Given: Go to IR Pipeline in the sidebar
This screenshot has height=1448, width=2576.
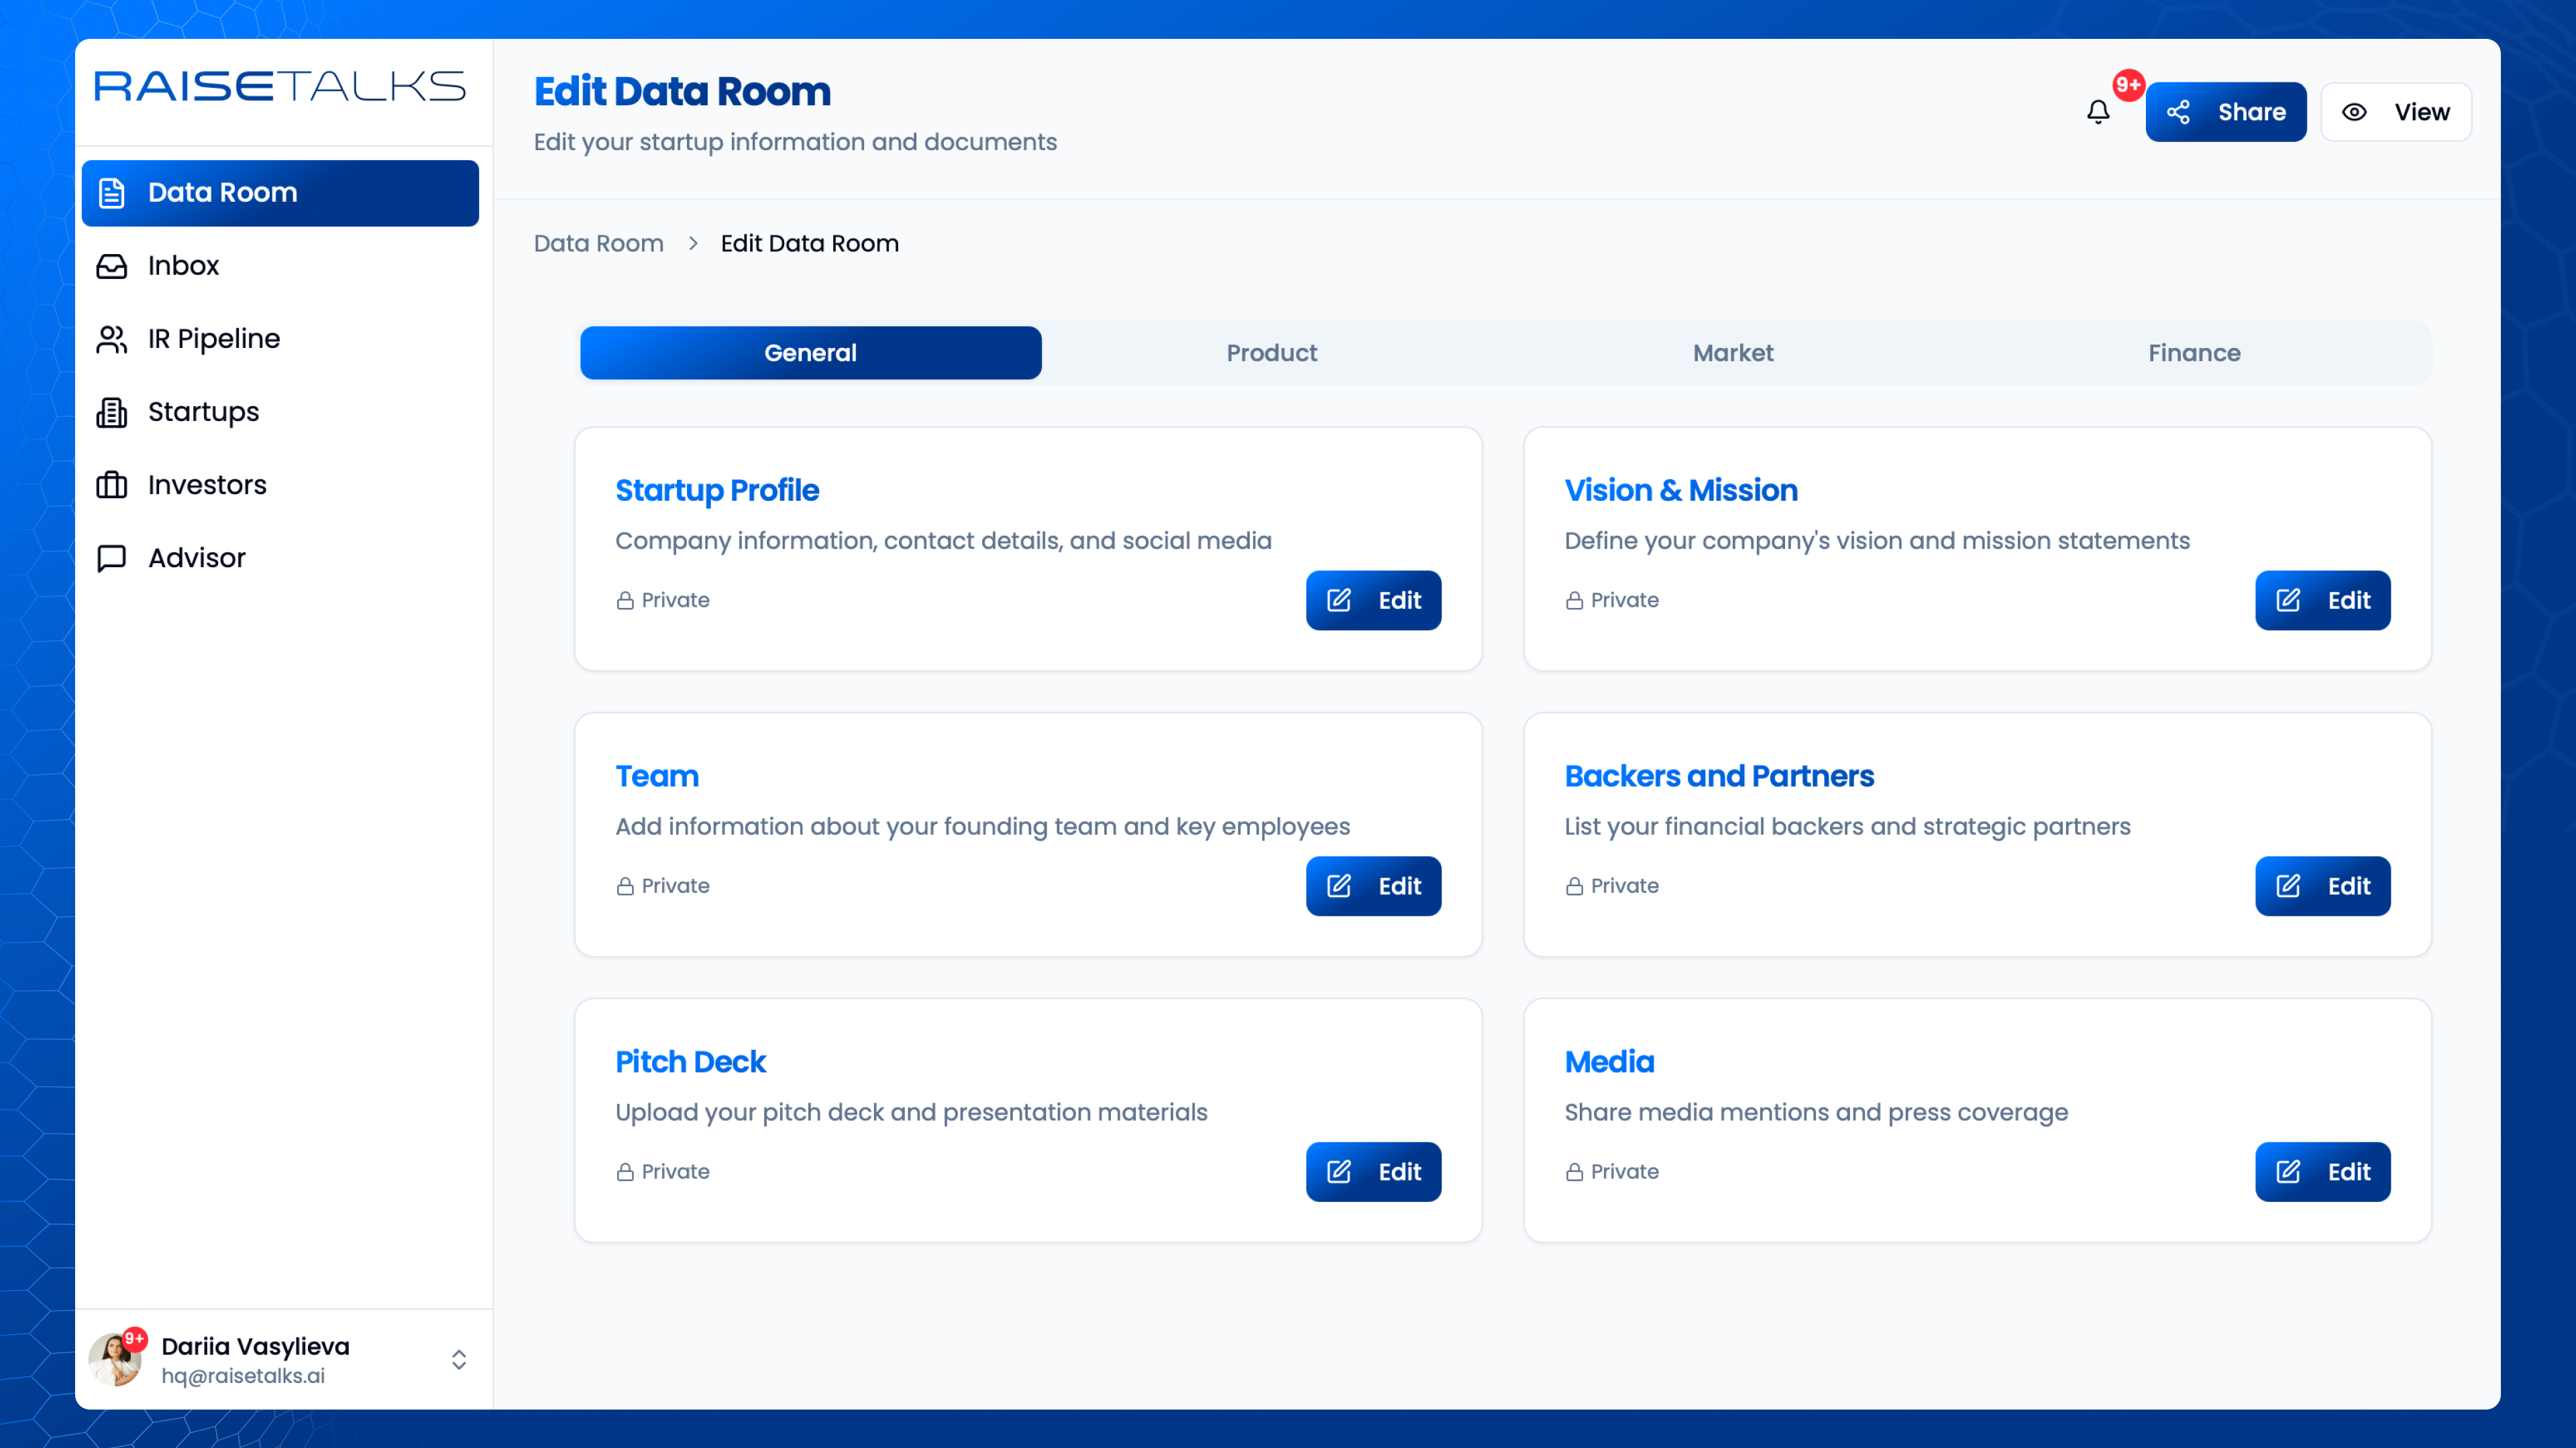Looking at the screenshot, I should (213, 339).
